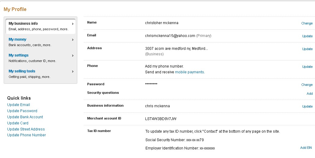The height and width of the screenshot is (158, 315).
Task: Click Update Card quick link
Action: click(x=18, y=123)
